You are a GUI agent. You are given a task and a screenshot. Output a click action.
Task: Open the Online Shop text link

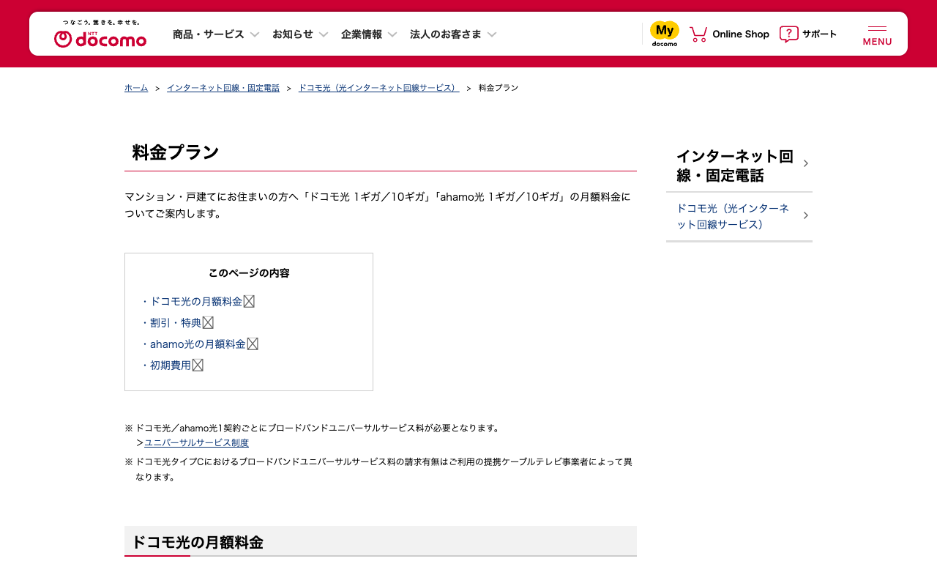[741, 34]
